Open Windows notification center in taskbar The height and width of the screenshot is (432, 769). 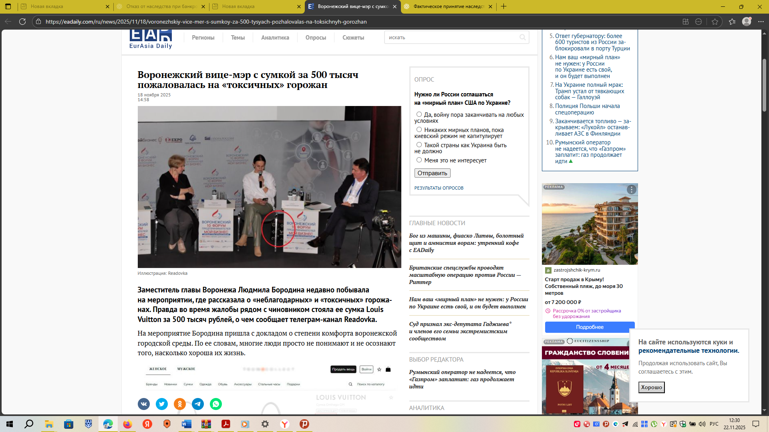coord(756,424)
